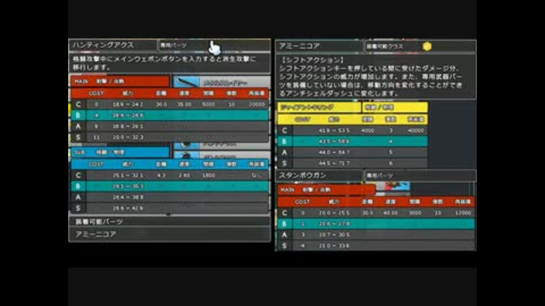Screen dimensions: 545x306
Task: Click the Hunting Axe description text about メインウェポンボタン
Action: tap(165, 63)
